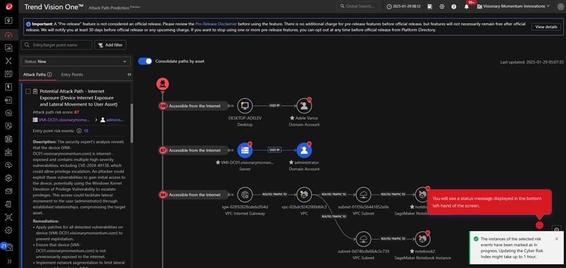Click the icon left of the help icon

coord(442,6)
